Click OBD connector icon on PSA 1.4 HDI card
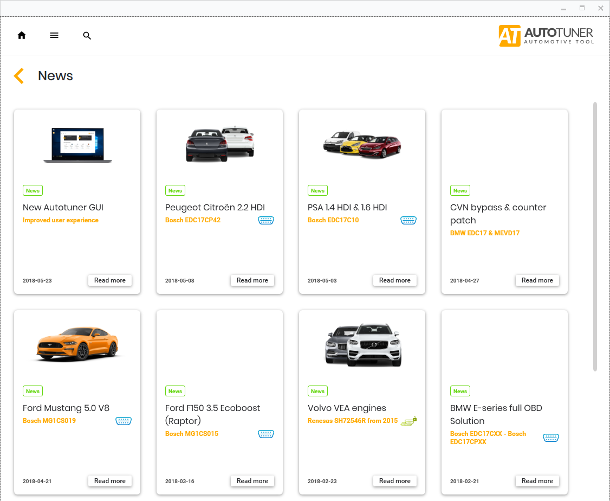 click(408, 220)
